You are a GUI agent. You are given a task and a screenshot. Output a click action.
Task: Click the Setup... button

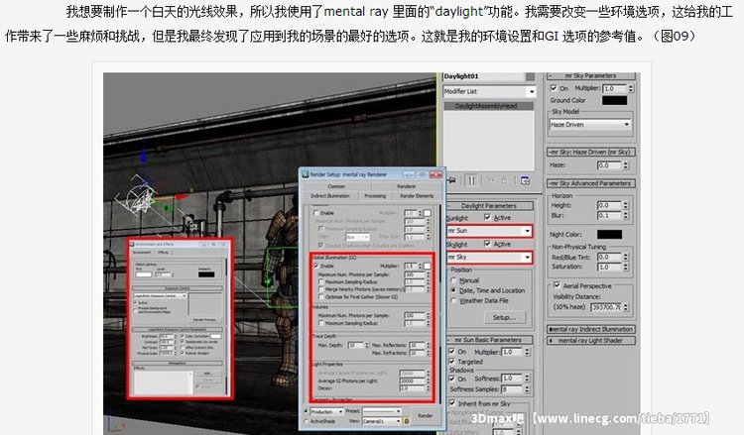[504, 317]
